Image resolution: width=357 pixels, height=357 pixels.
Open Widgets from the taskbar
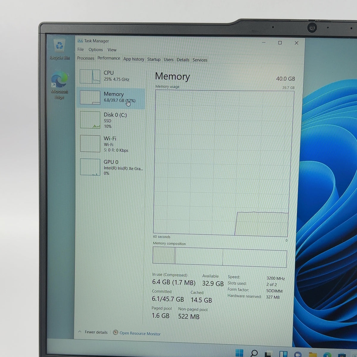[283, 354]
